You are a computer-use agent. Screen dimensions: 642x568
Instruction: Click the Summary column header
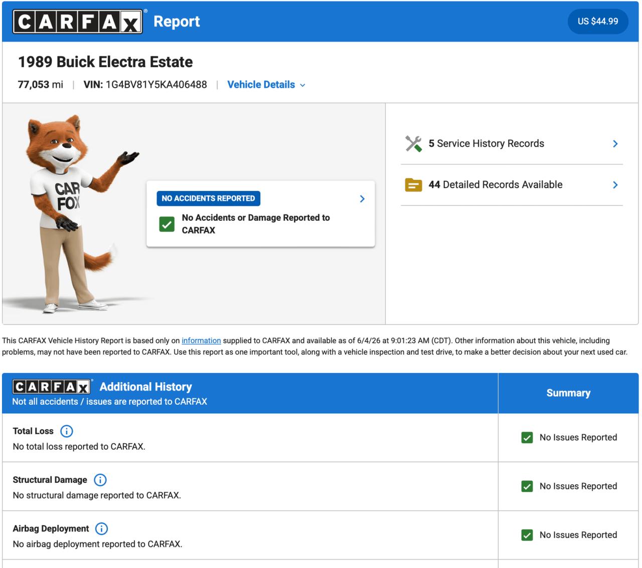coord(568,393)
